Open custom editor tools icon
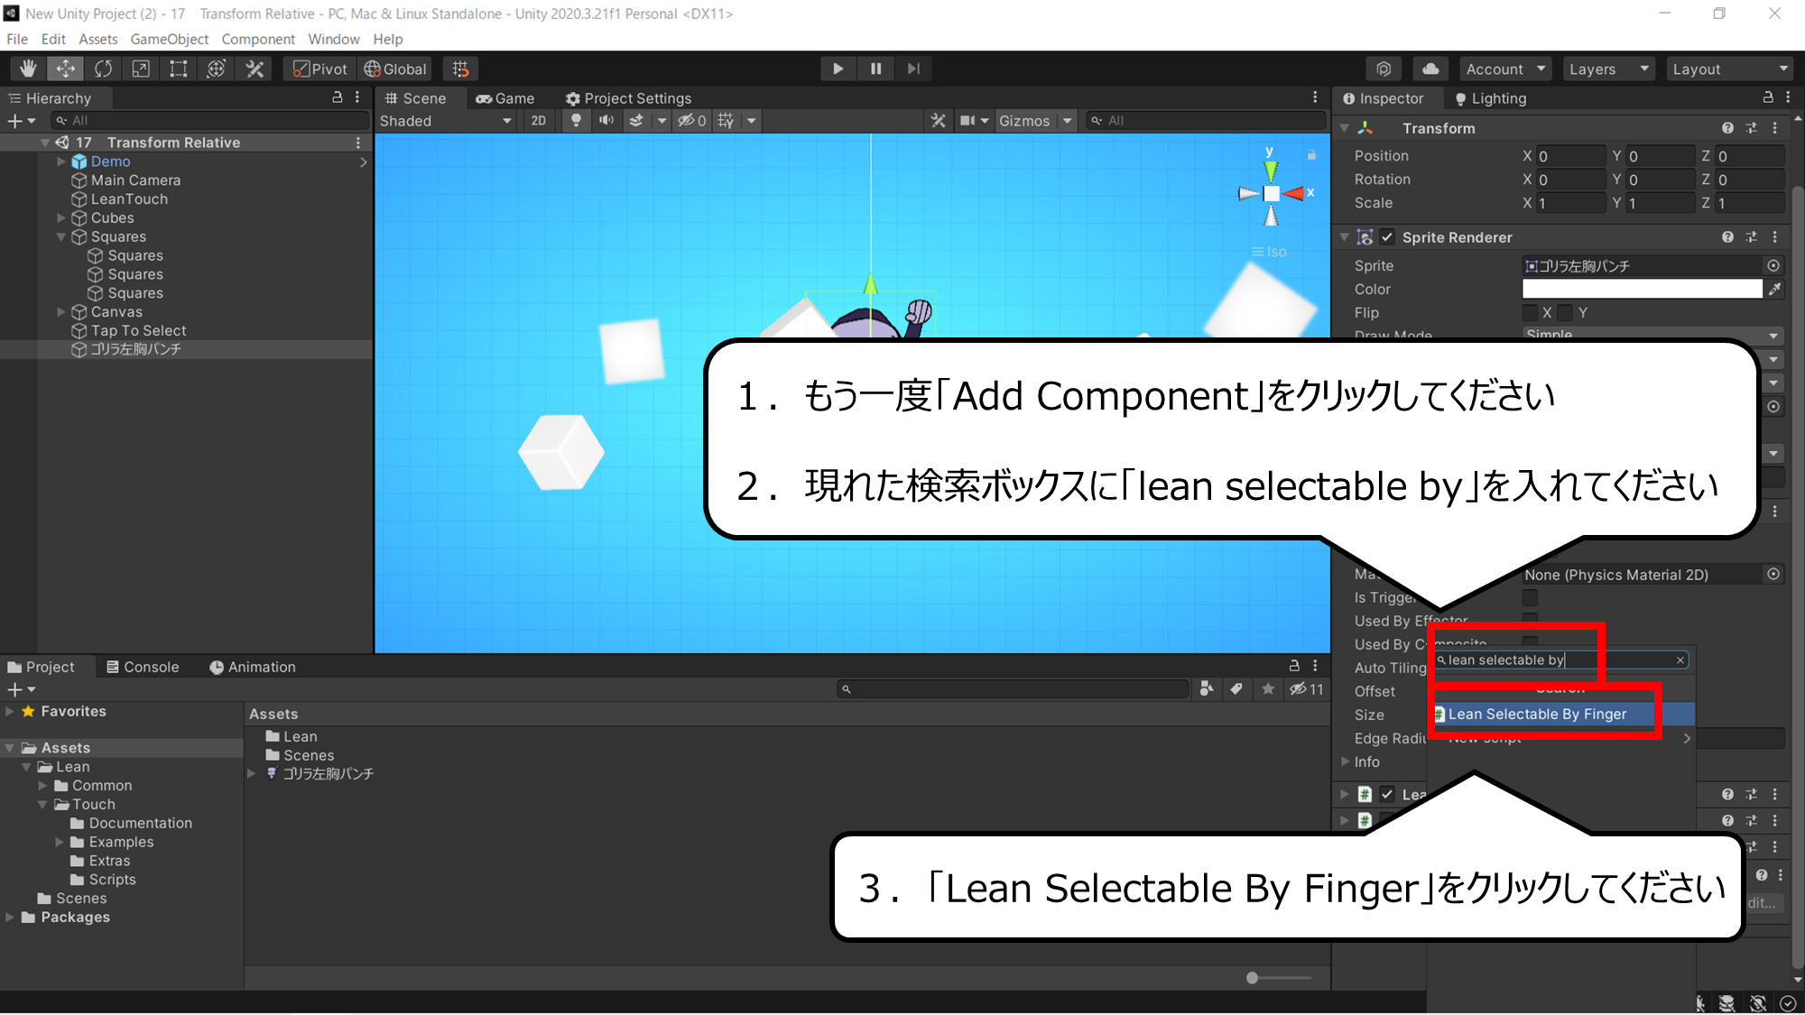 255,69
